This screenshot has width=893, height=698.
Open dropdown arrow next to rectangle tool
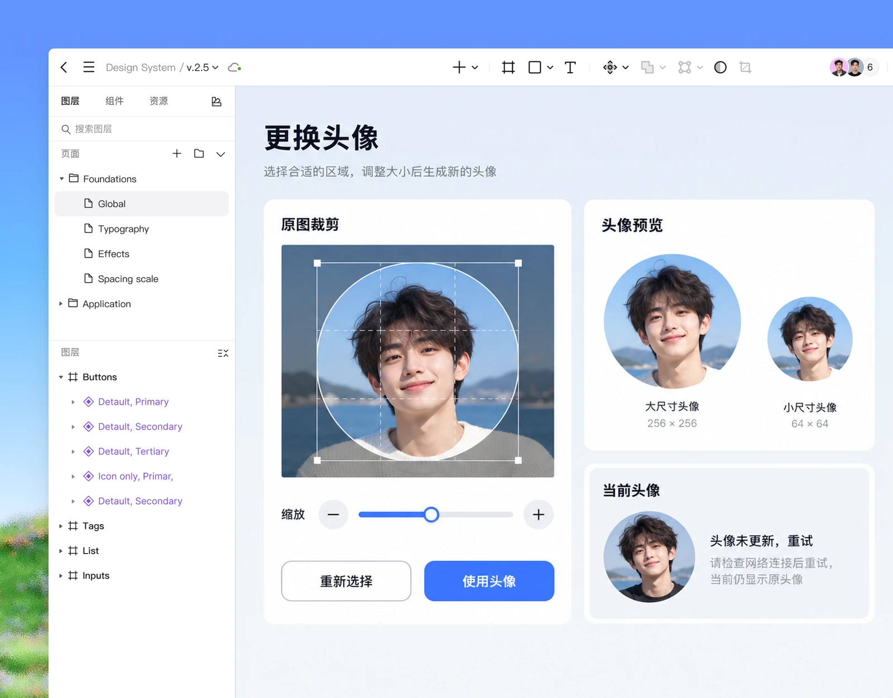pos(550,67)
